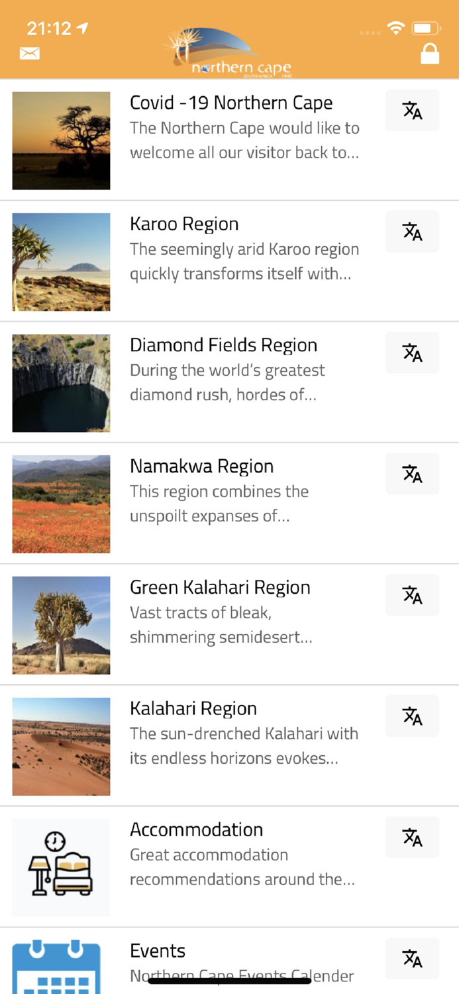This screenshot has width=459, height=994.
Task: Click the lock icon in the header
Action: [x=429, y=52]
